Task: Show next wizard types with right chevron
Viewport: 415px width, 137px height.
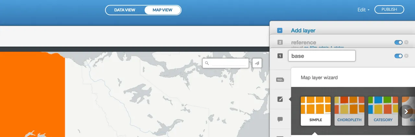Action: point(406,111)
